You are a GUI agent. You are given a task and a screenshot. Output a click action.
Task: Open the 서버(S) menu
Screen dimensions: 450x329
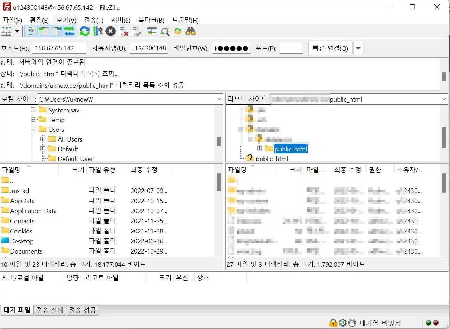(121, 20)
